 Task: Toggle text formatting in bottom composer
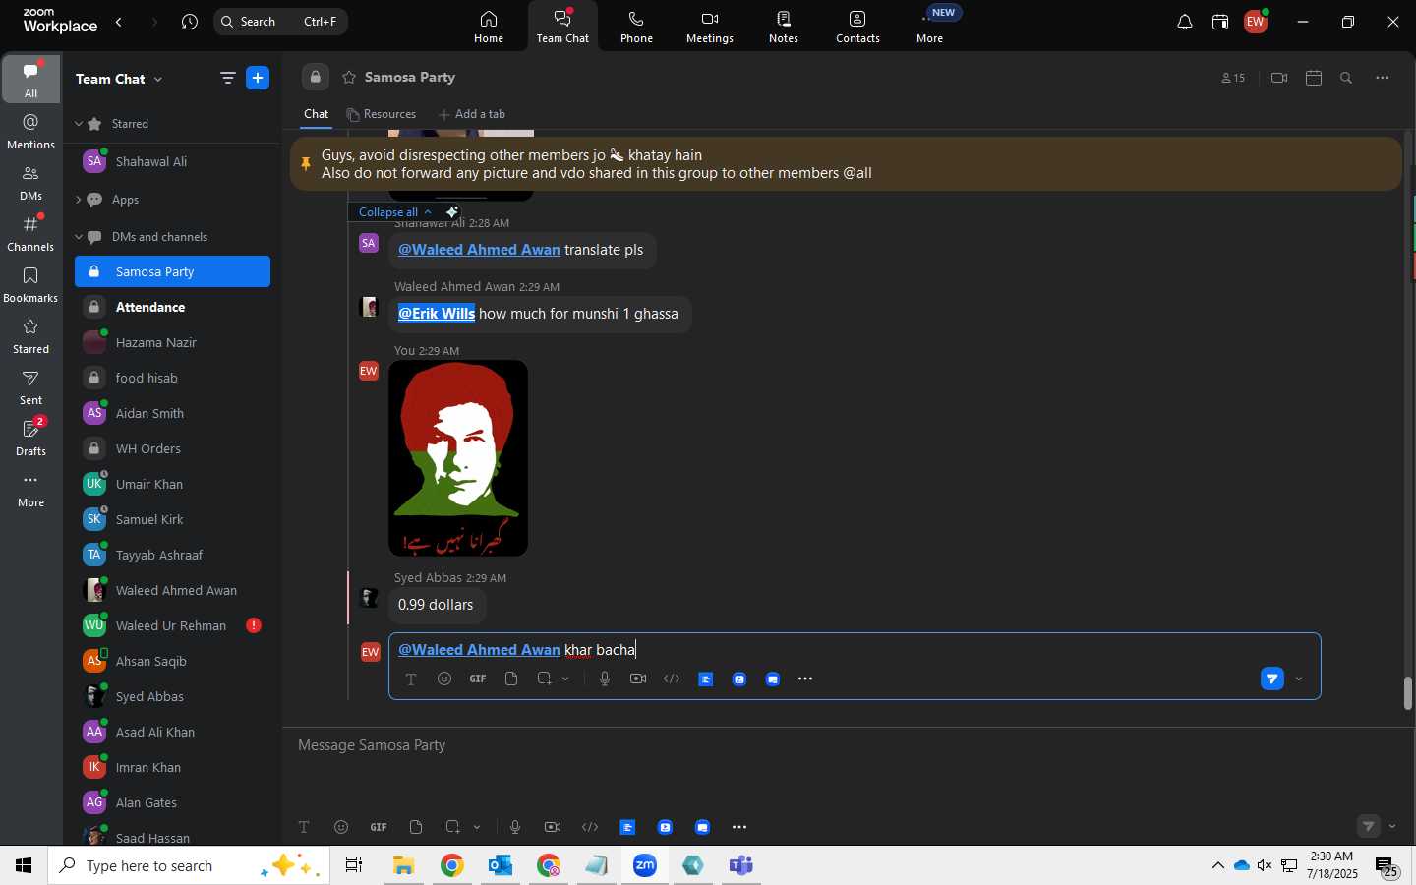[304, 828]
